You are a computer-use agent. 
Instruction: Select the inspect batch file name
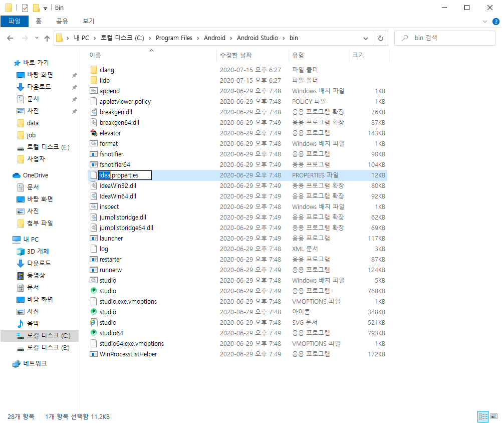click(109, 207)
